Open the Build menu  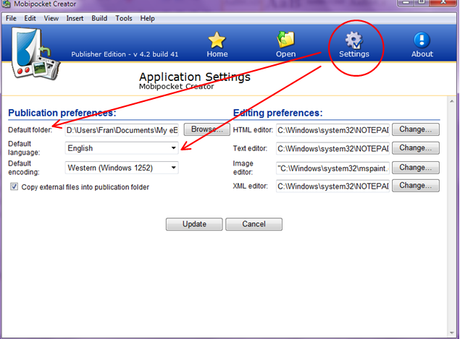99,19
